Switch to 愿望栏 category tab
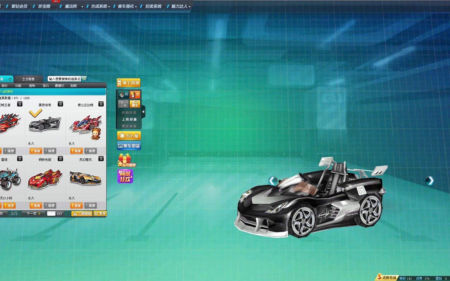Viewport: 450px width, 281px height. 60,86
